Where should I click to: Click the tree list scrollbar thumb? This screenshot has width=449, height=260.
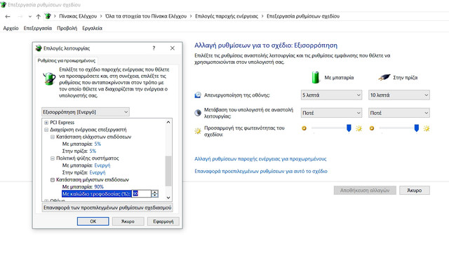(x=168, y=171)
